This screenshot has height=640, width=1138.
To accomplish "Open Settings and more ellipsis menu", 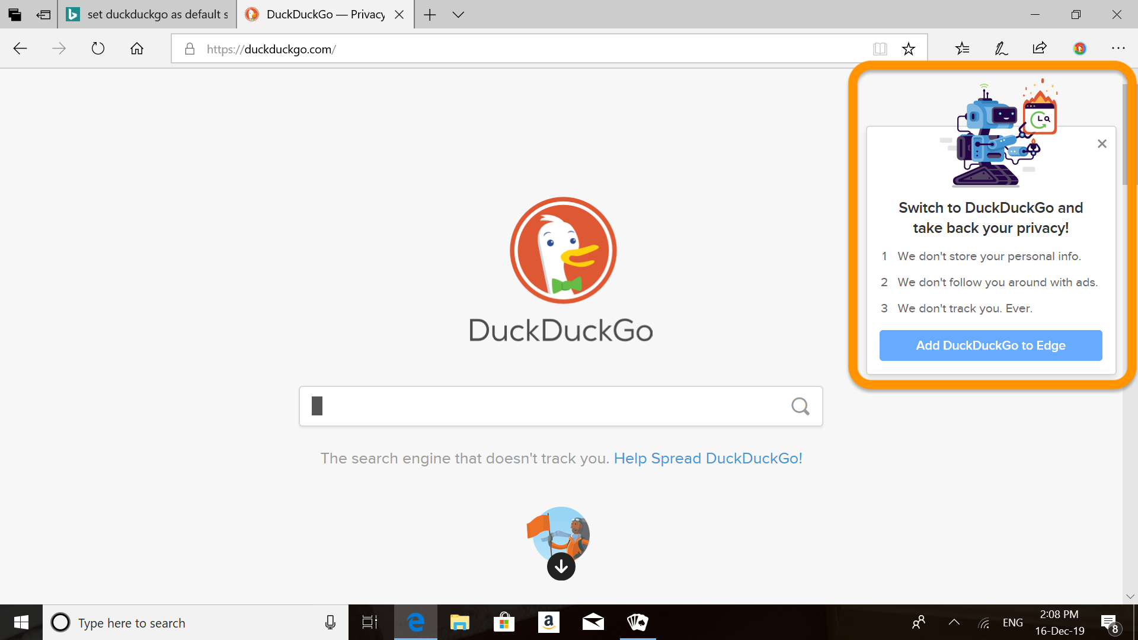I will 1118,49.
